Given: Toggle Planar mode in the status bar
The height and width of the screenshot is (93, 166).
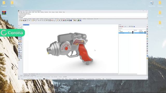Looking at the screenshot, I should [66, 79].
